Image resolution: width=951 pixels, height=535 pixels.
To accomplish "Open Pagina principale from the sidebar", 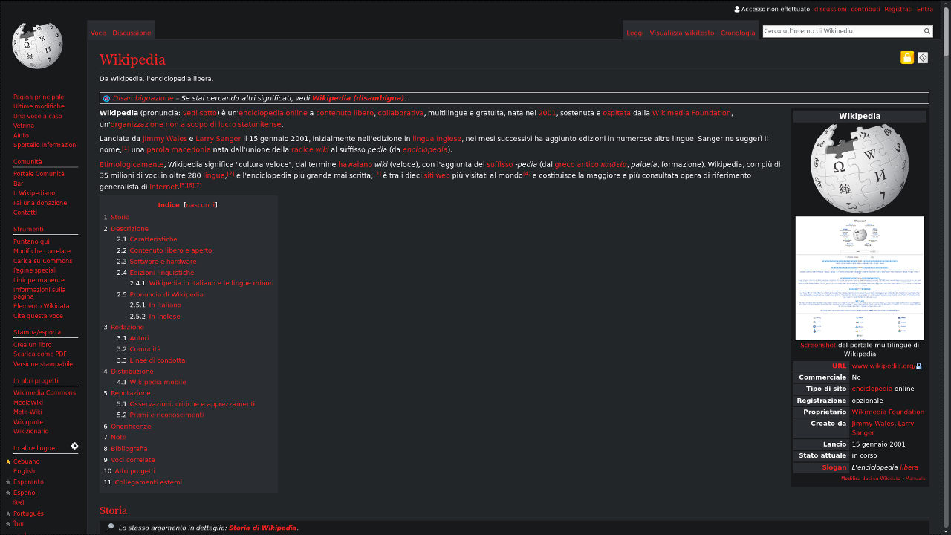I will 38,97.
